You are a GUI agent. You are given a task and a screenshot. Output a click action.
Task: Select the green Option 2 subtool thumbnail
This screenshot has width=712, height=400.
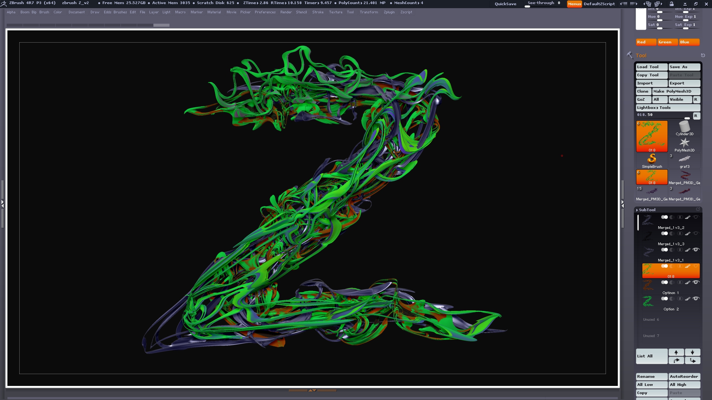click(x=648, y=301)
